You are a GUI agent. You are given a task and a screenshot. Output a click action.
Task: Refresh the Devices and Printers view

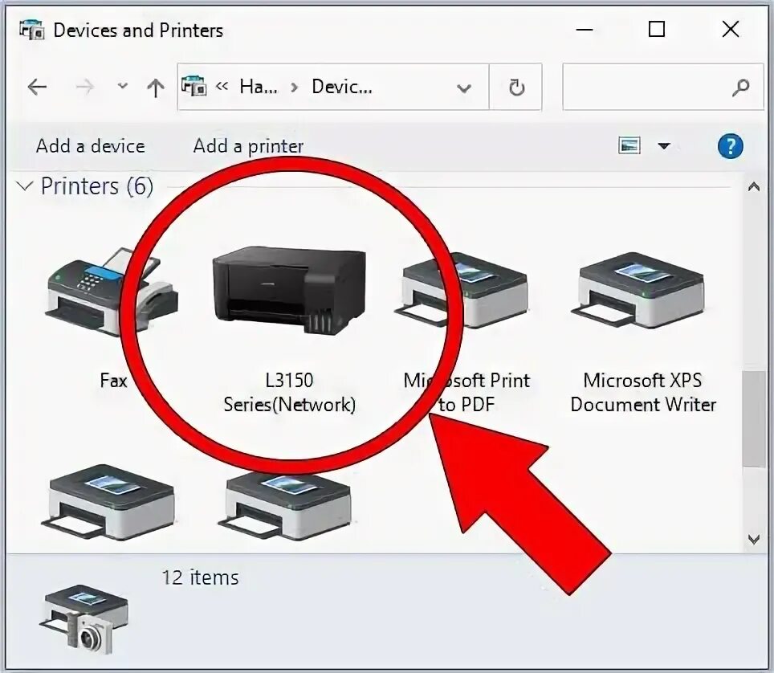[516, 88]
